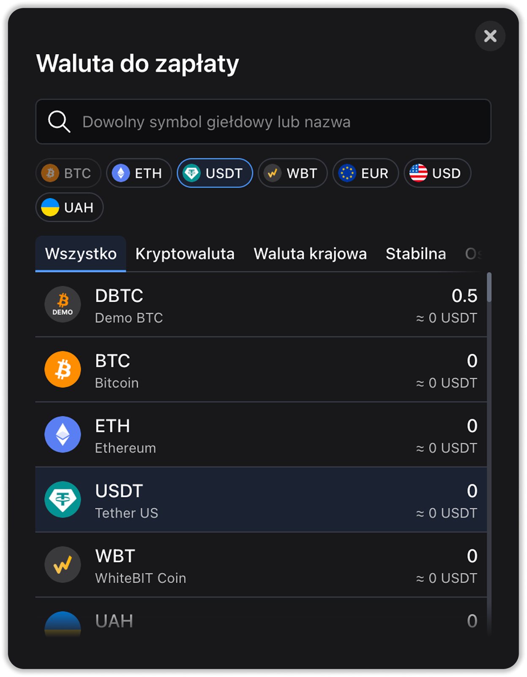This screenshot has height=677, width=527.
Task: Click the search magnifier icon
Action: pyautogui.click(x=59, y=122)
